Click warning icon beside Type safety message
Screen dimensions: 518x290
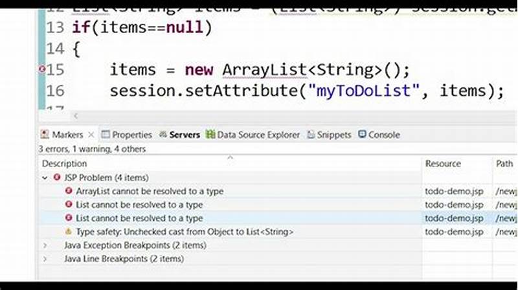point(69,231)
